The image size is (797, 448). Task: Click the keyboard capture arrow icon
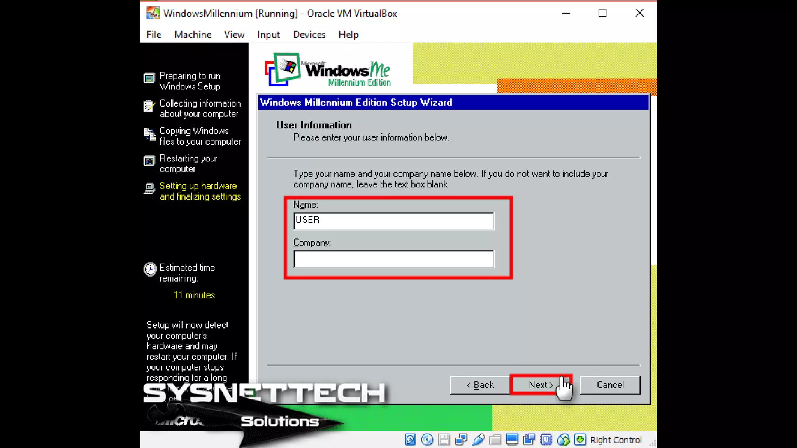click(580, 440)
